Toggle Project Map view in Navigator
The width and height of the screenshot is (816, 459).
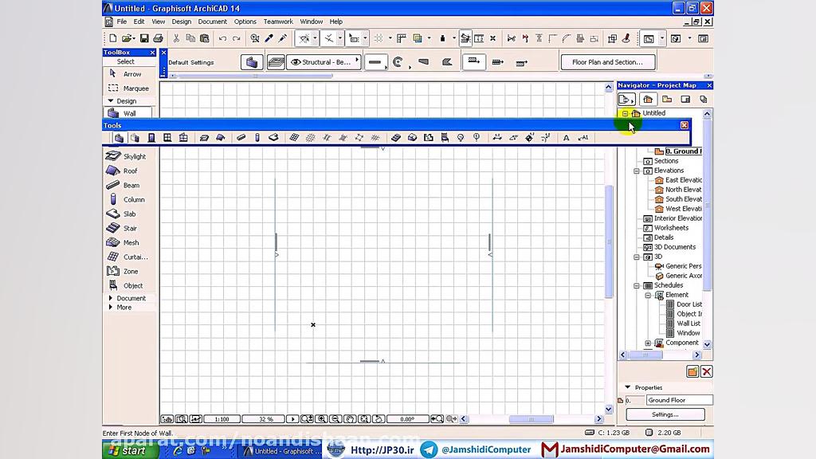pos(648,100)
